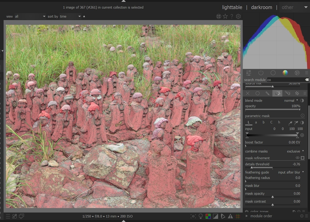
Task: Select parametric mask icon
Action: pos(277,93)
